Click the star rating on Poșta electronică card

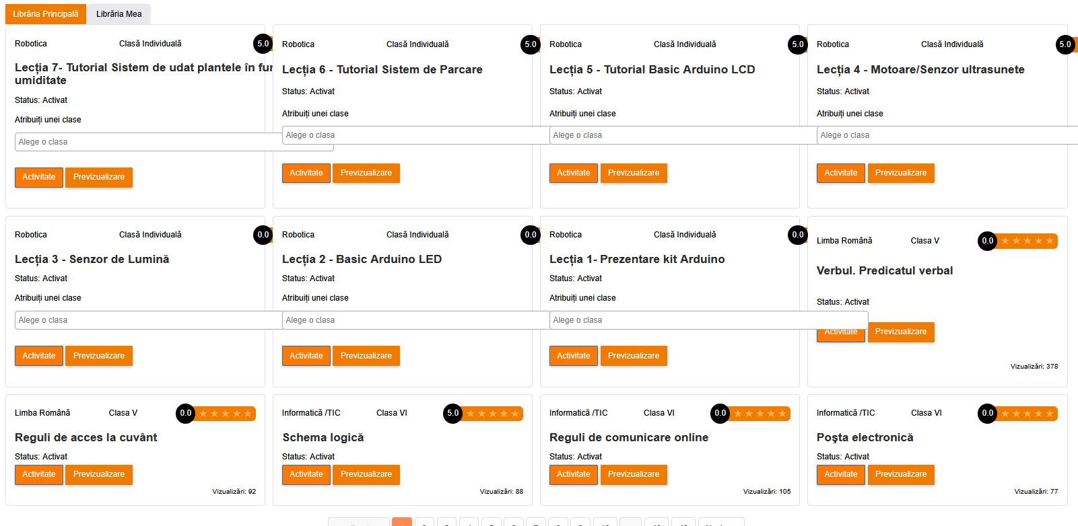1027,414
